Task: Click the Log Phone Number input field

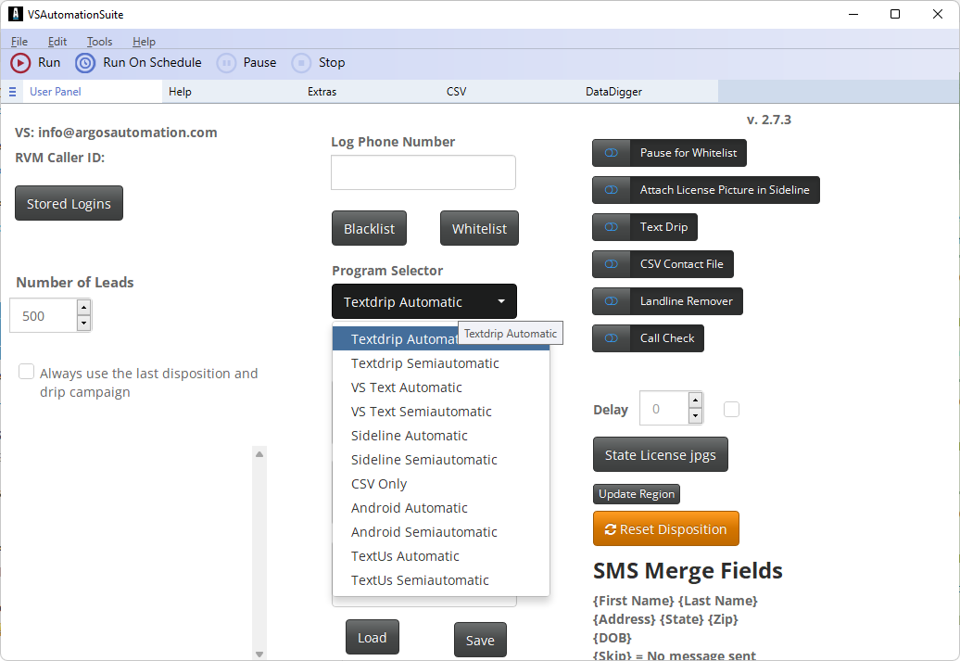Action: point(423,172)
